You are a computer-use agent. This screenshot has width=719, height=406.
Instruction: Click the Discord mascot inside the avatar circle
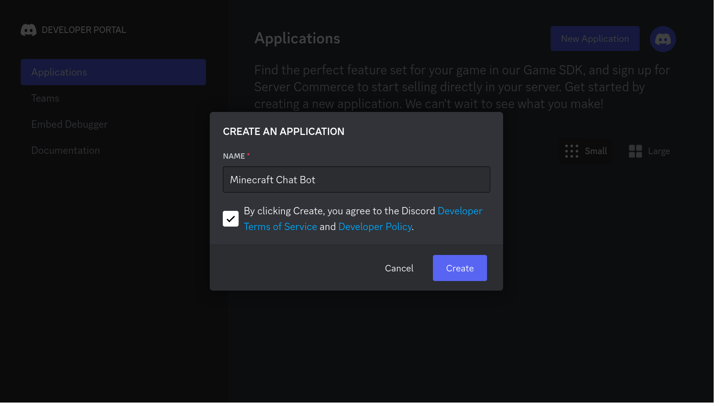(x=663, y=39)
